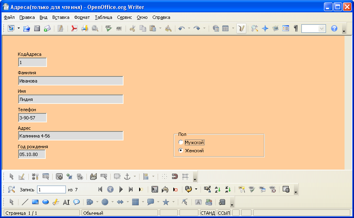Image resolution: width=354 pixels, height=218 pixels.
Task: Expand the Stars shapes dropdown arrow
Action: [173, 202]
